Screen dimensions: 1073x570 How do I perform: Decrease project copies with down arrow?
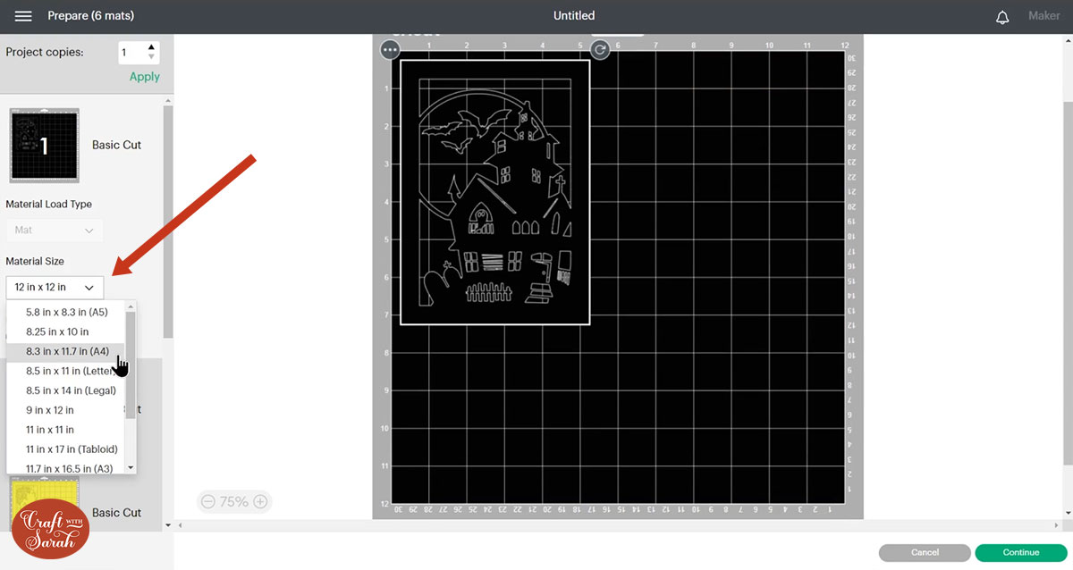(x=151, y=59)
